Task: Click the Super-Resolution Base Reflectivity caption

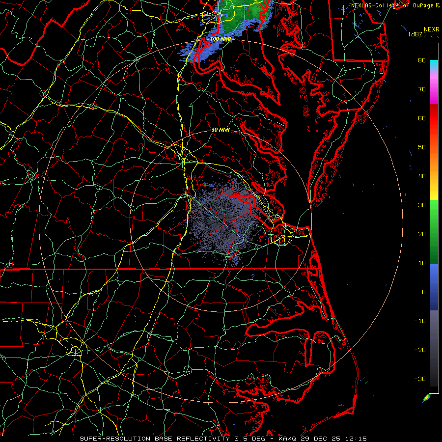Action: pos(223,439)
